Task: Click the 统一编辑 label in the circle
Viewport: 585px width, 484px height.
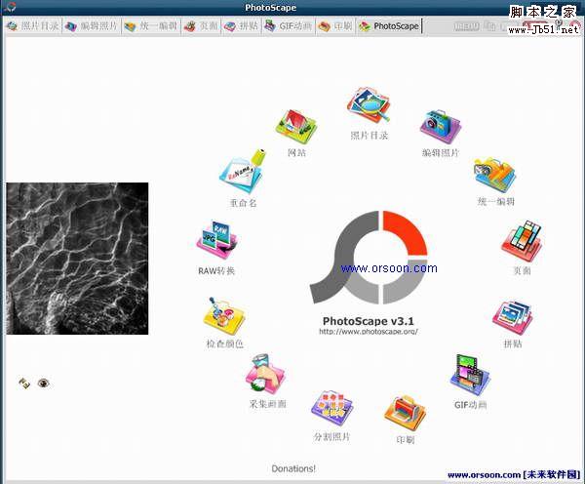Action: (x=496, y=202)
